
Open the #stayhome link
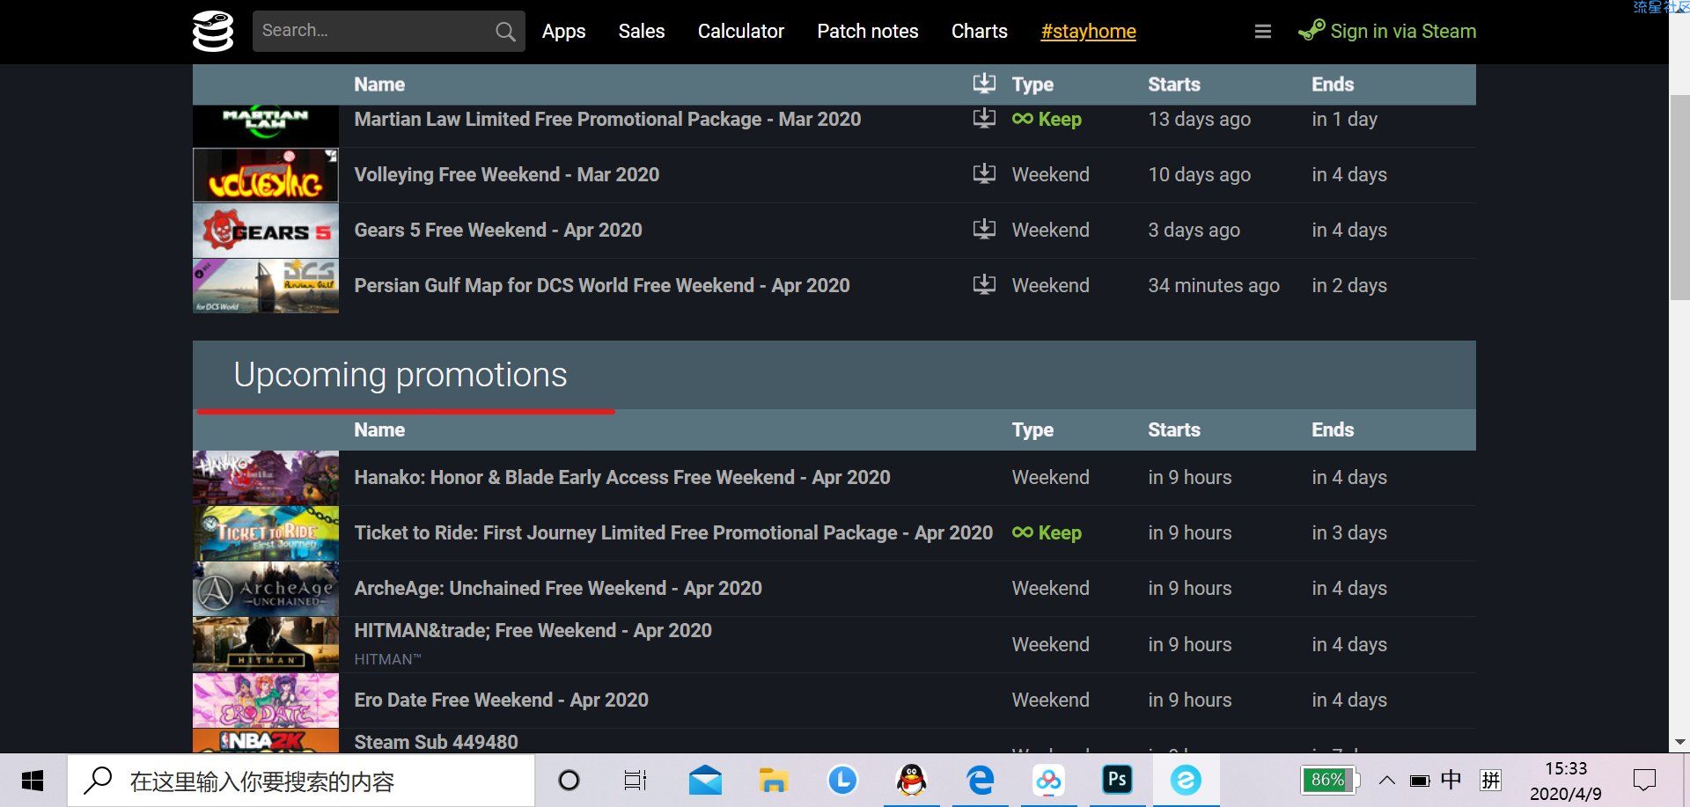click(1089, 32)
